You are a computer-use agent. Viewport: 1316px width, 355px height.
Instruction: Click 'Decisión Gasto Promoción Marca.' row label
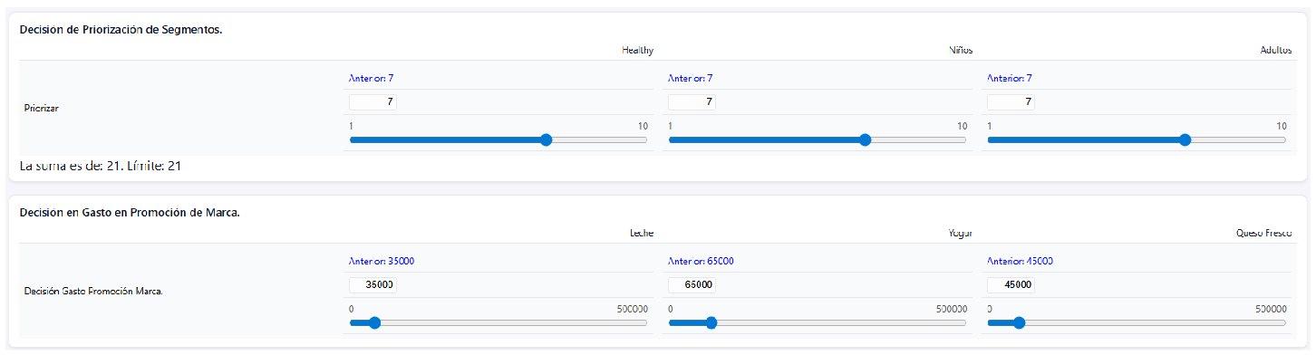tap(93, 292)
